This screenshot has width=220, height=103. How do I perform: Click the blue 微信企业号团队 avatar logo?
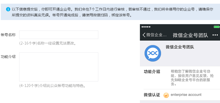[153, 53]
